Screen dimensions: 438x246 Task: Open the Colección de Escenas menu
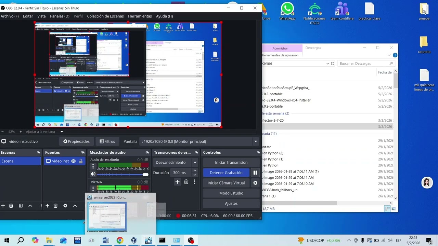105,16
